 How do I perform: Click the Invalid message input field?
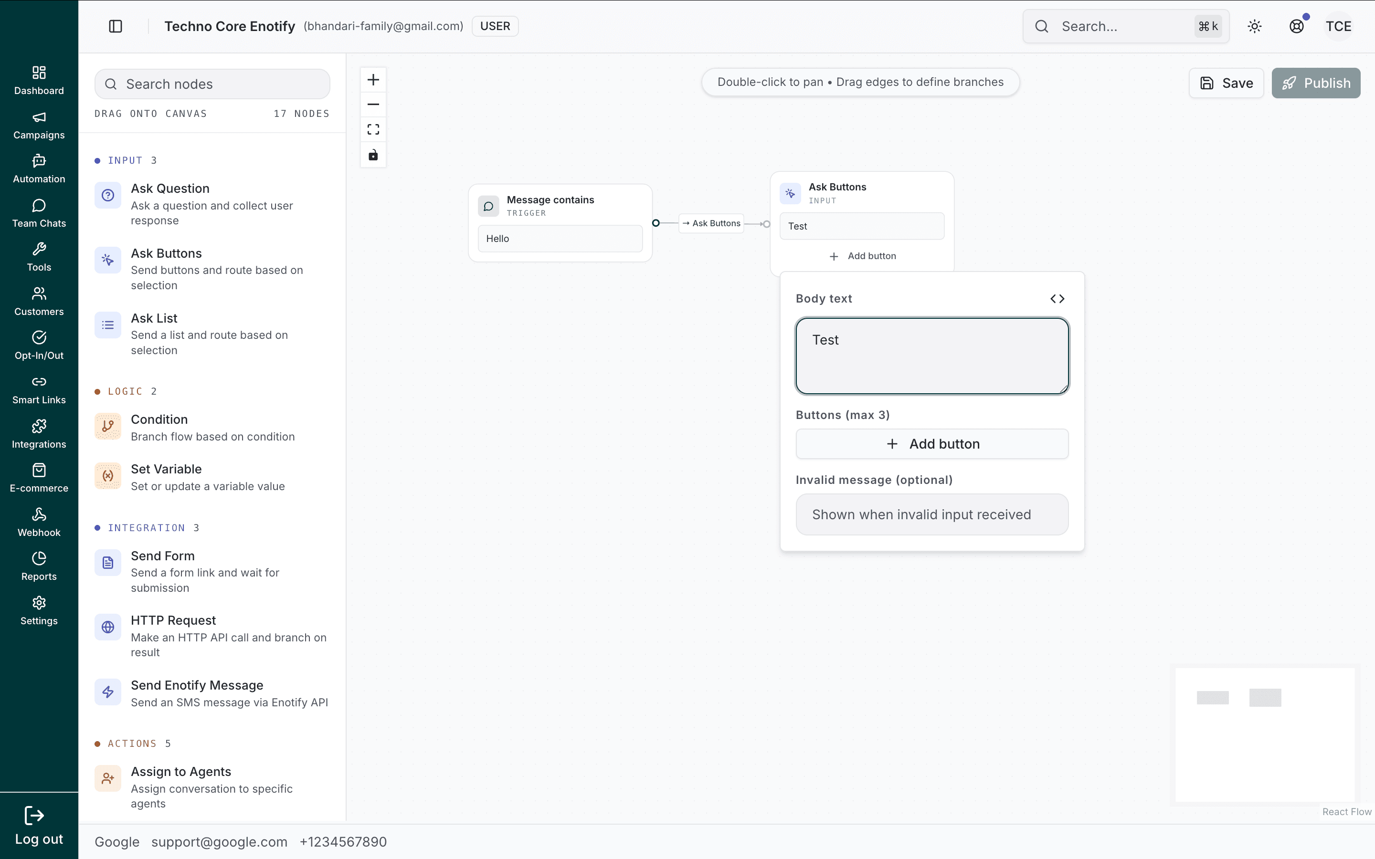click(x=932, y=514)
